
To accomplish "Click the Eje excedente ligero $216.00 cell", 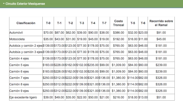I will 118,97.
